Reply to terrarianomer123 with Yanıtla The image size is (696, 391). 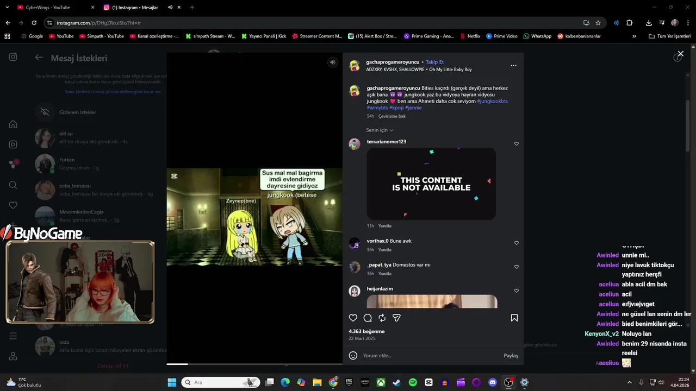click(385, 226)
